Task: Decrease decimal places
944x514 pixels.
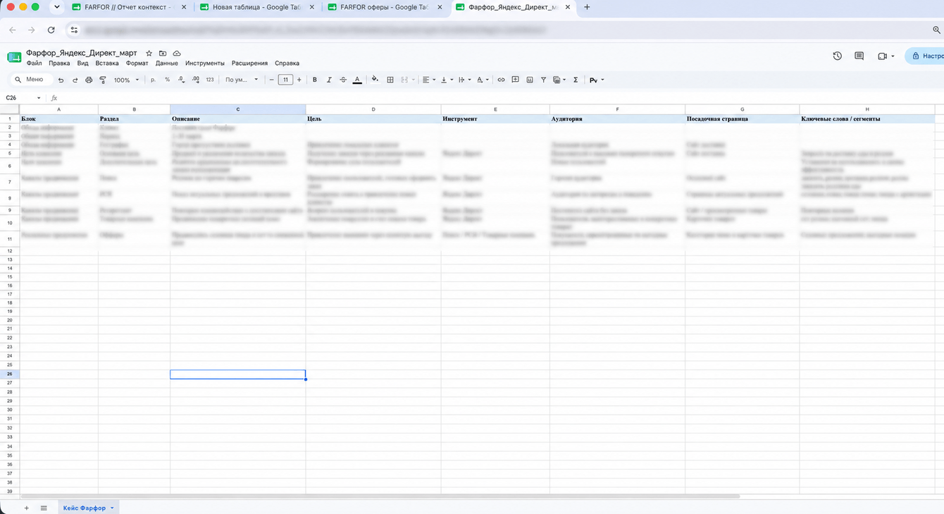Action: (181, 80)
